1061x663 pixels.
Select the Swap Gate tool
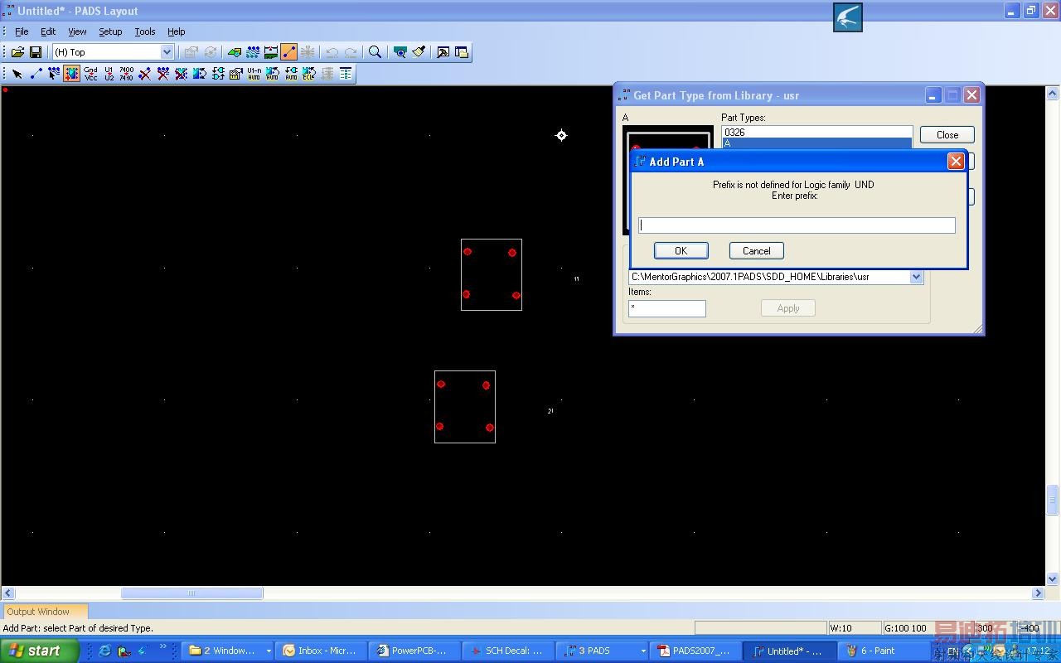coord(218,74)
